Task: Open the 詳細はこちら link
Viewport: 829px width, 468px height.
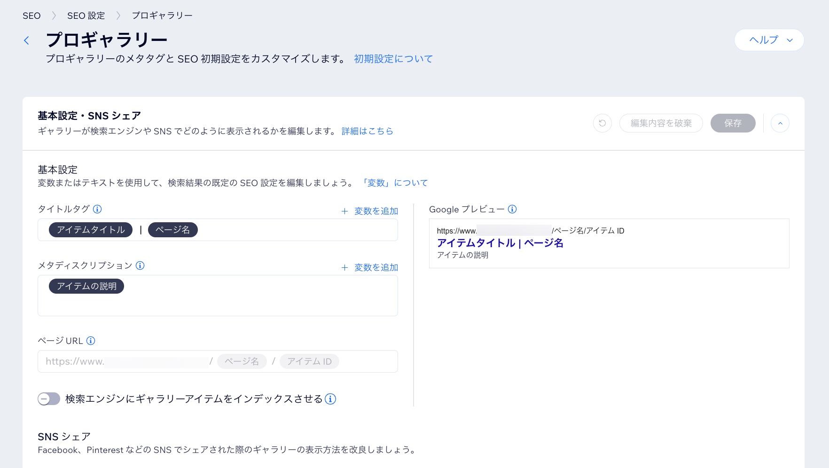Action: pos(367,131)
